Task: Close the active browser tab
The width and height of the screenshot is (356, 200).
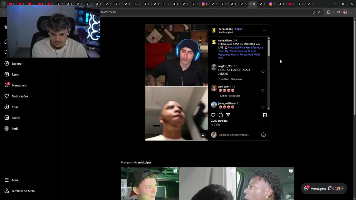Action: (254, 4)
